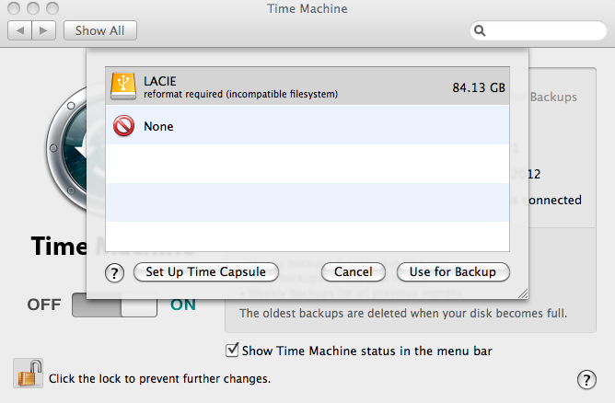Viewport: 615px width, 403px height.
Task: Click the dialog's help question mark button
Action: point(115,272)
